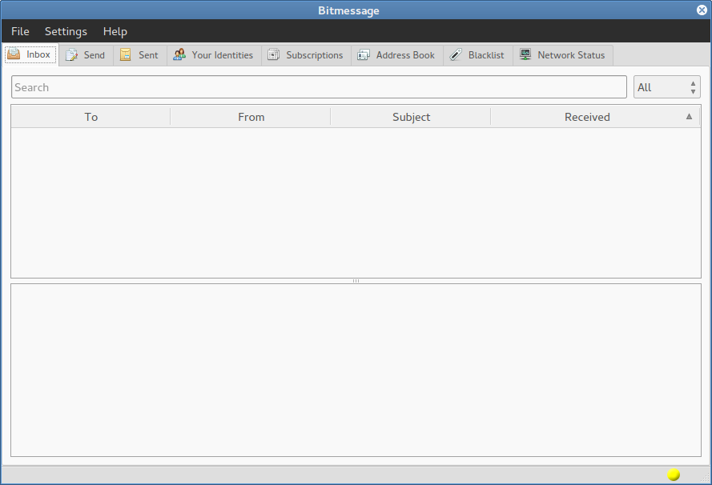The height and width of the screenshot is (485, 712).
Task: Click inside the message preview pane
Action: tap(356, 371)
